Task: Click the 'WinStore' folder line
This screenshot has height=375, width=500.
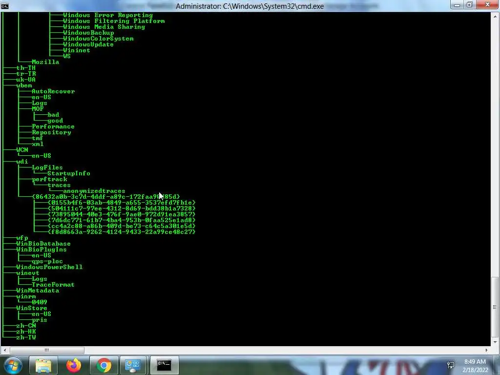Action: tap(32, 308)
